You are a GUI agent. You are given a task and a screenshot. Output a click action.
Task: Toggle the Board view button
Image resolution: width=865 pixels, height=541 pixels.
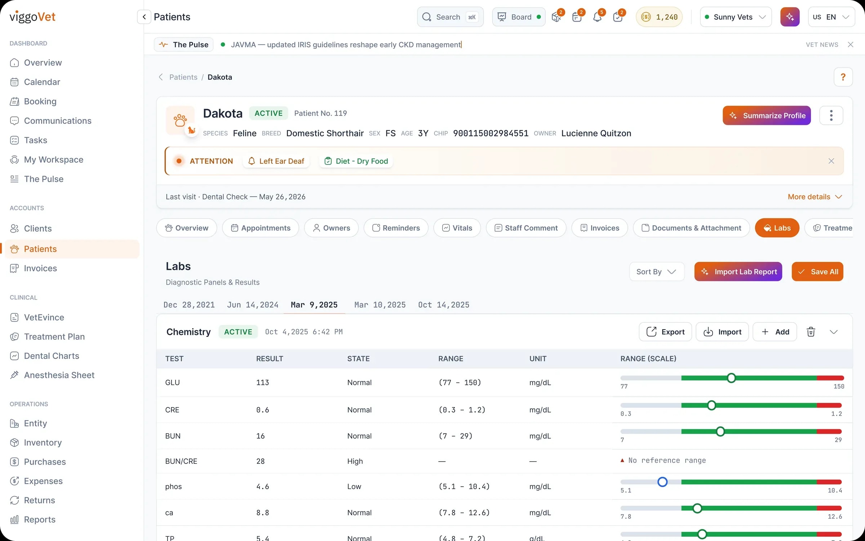tap(519, 17)
